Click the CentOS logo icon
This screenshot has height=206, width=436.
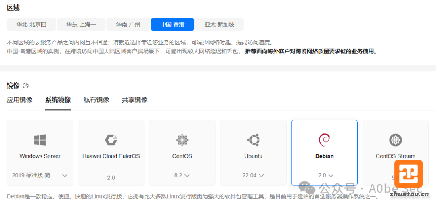coord(182,140)
